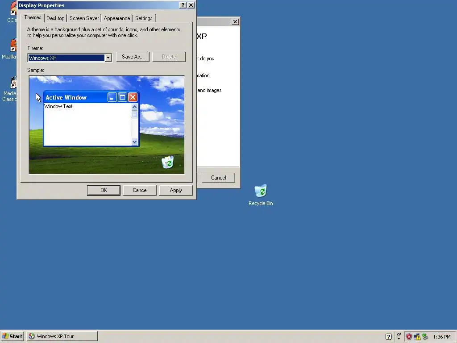Image resolution: width=457 pixels, height=343 pixels.
Task: Open the Start menu
Action: click(x=12, y=336)
